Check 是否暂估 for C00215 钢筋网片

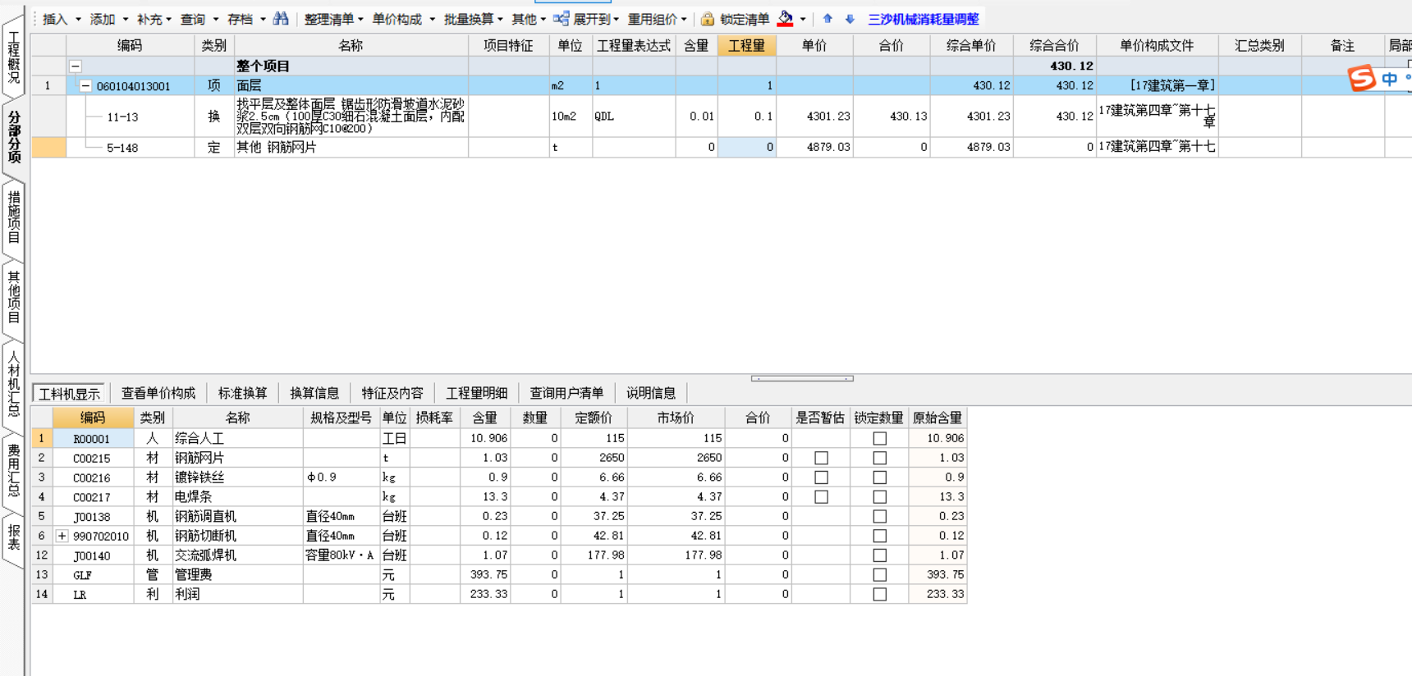coord(821,458)
